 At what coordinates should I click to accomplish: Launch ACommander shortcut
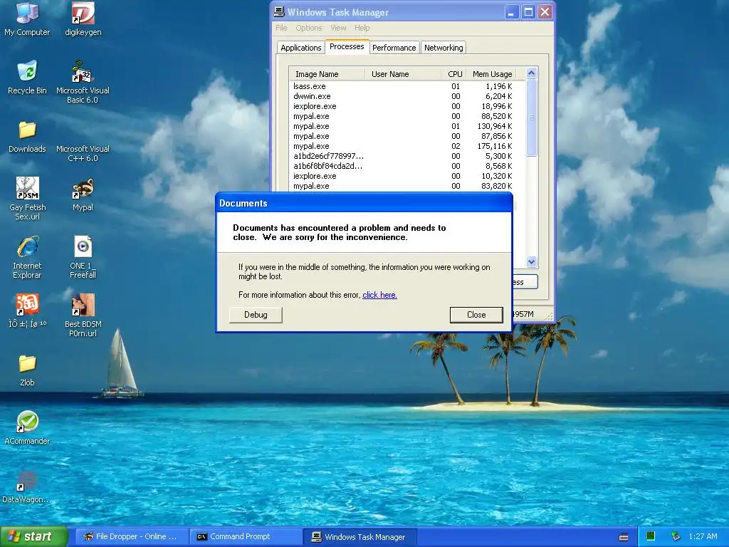tap(27, 428)
